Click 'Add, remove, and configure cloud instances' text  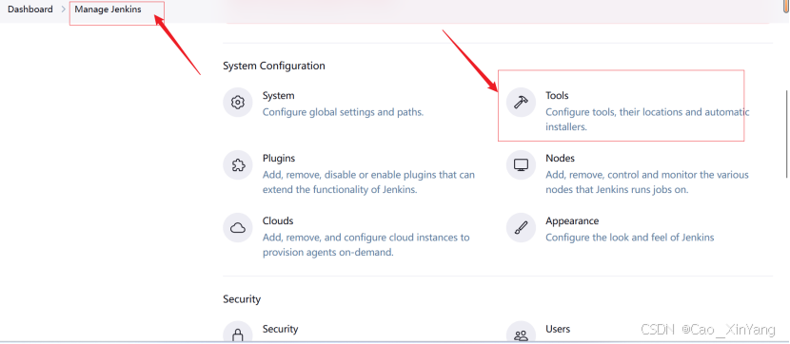pos(365,245)
